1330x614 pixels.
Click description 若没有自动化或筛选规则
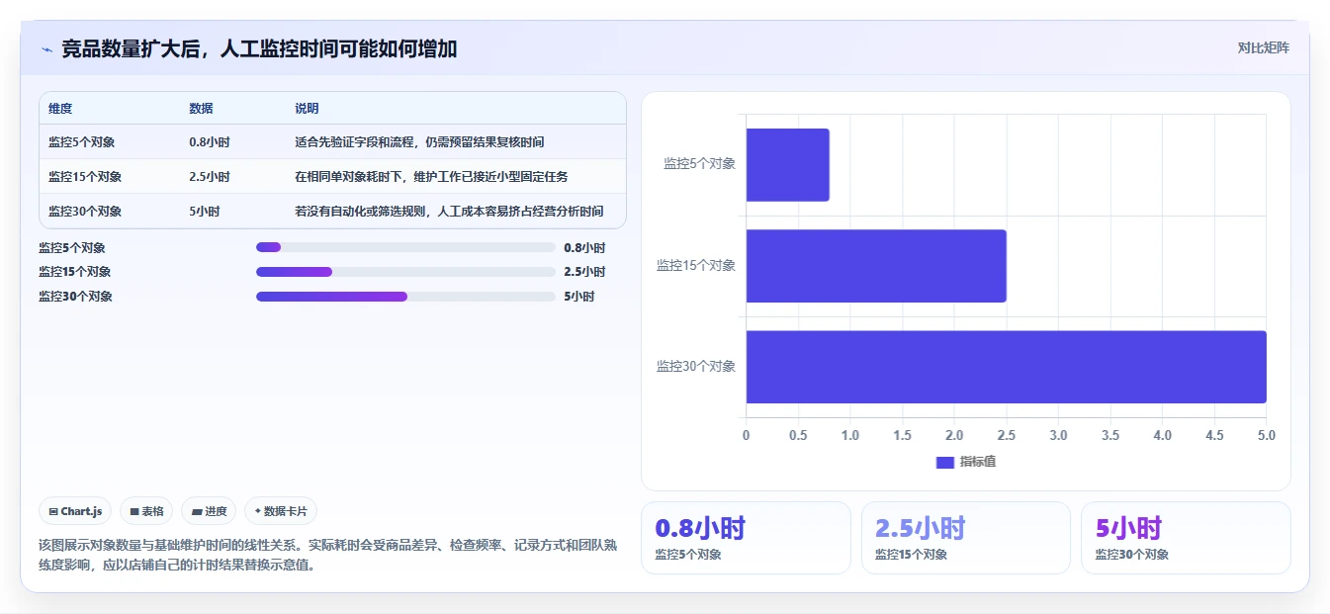tap(449, 212)
